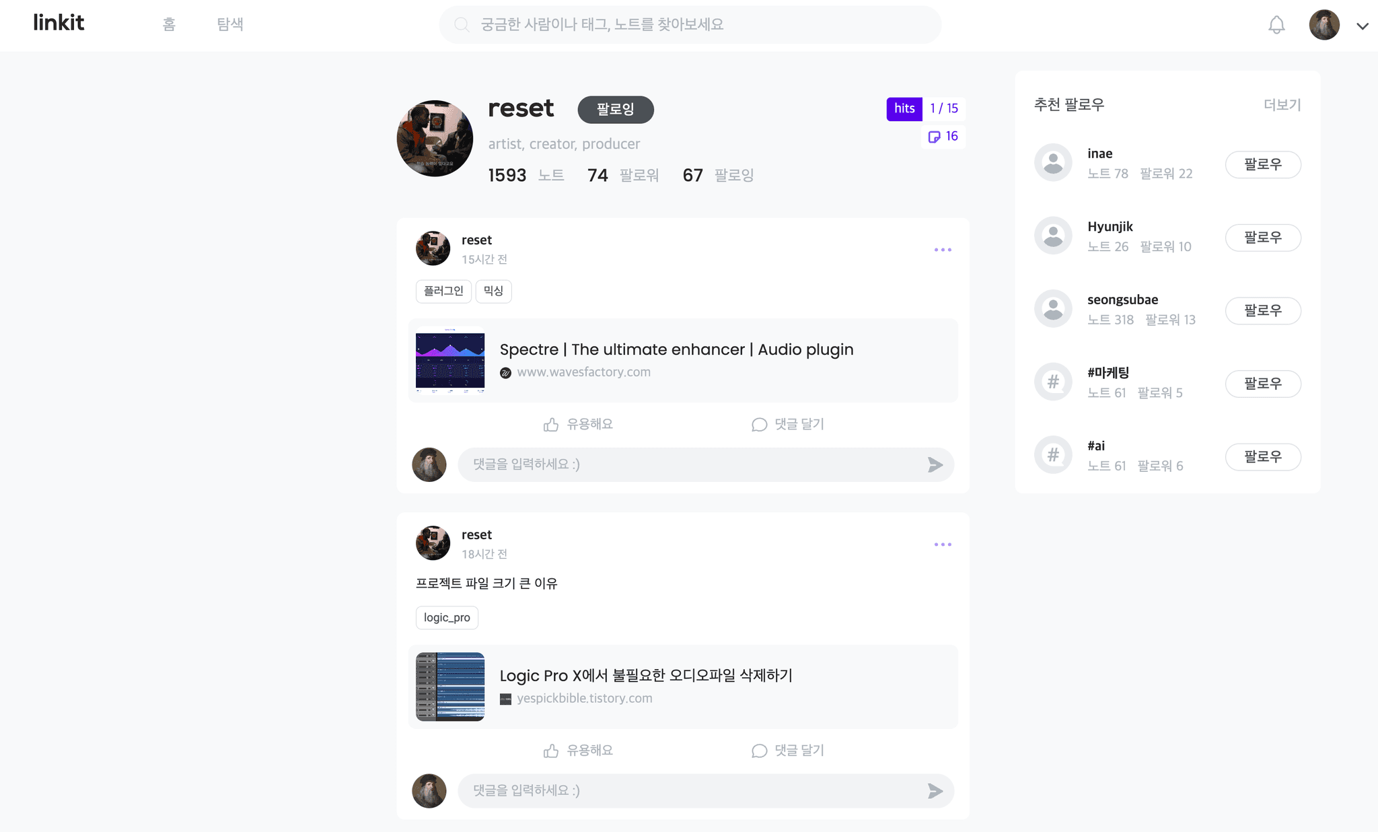
Task: Like the Spectre post with 유용해요 thumbs-up
Action: click(x=578, y=424)
